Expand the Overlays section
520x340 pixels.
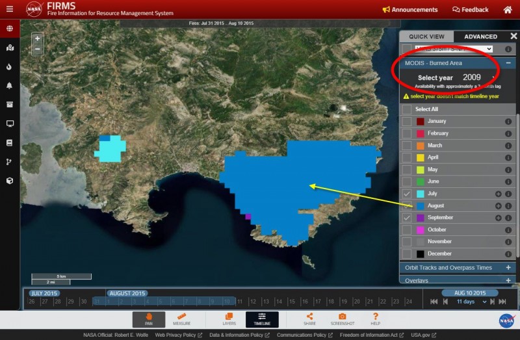[508, 281]
